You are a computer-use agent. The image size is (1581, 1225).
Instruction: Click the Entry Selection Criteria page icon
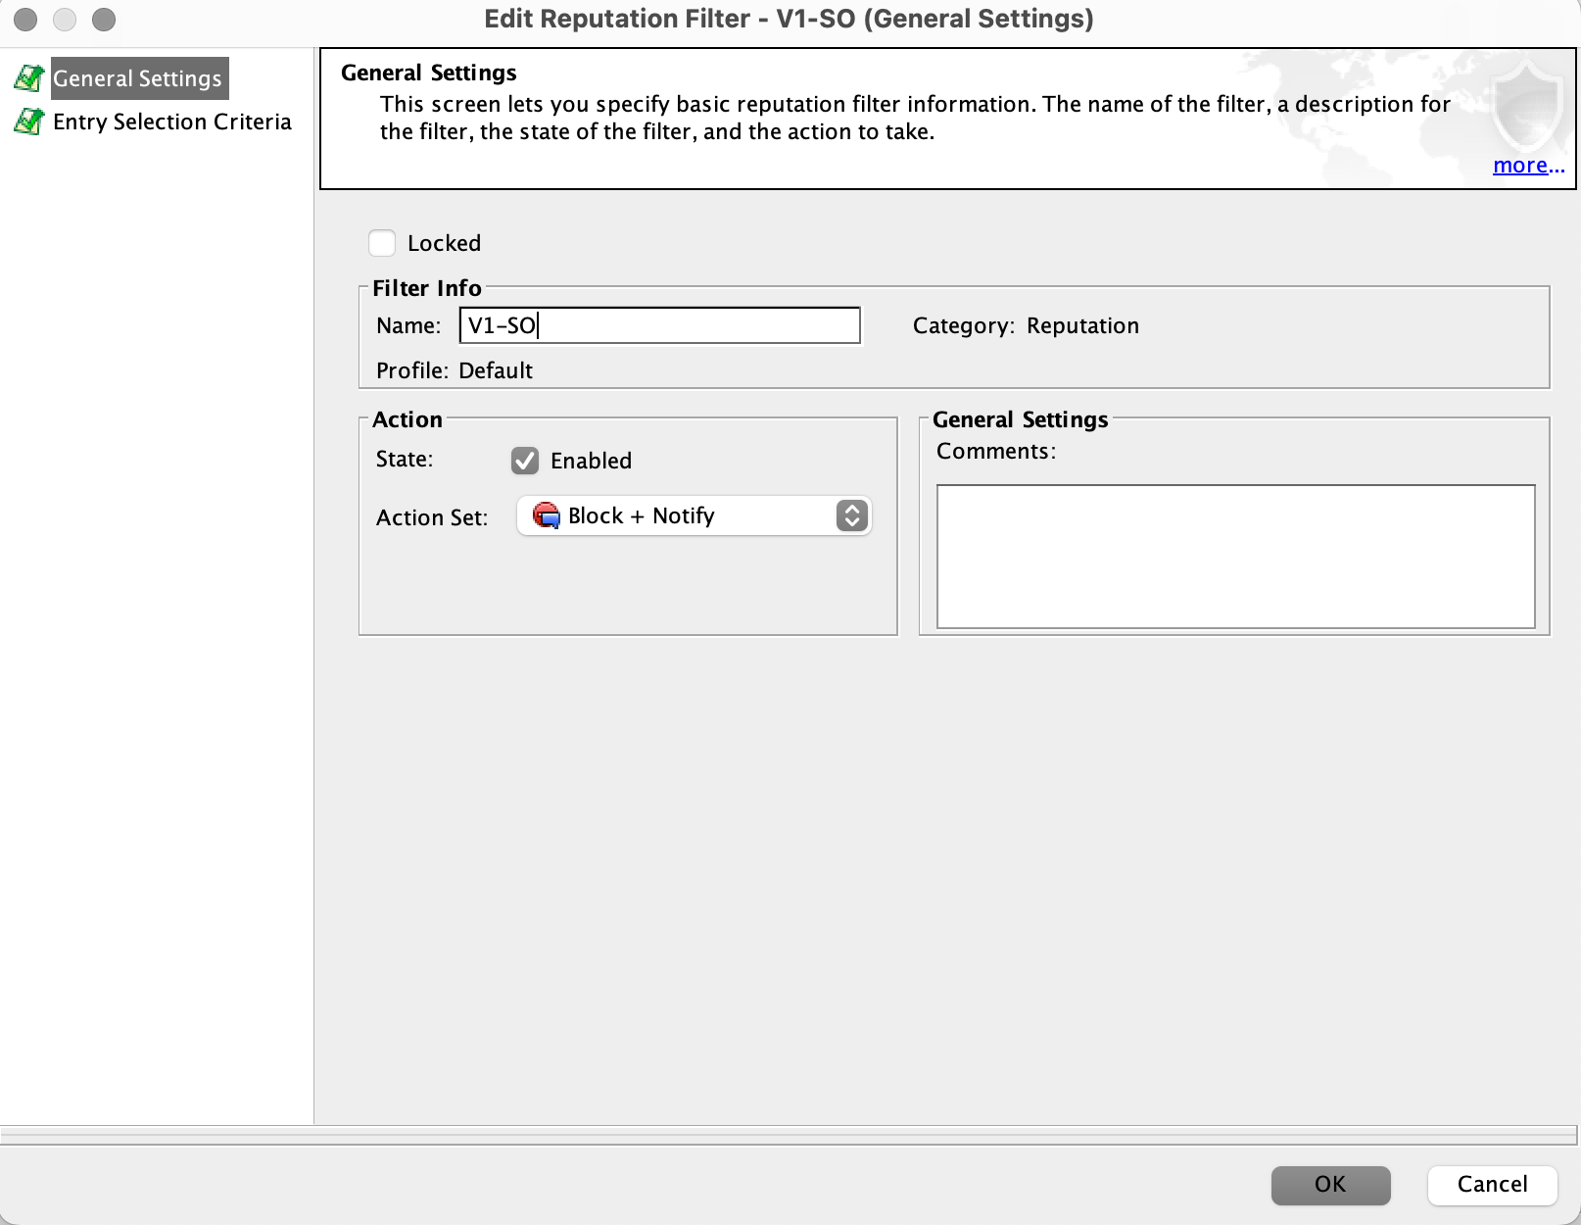point(28,122)
